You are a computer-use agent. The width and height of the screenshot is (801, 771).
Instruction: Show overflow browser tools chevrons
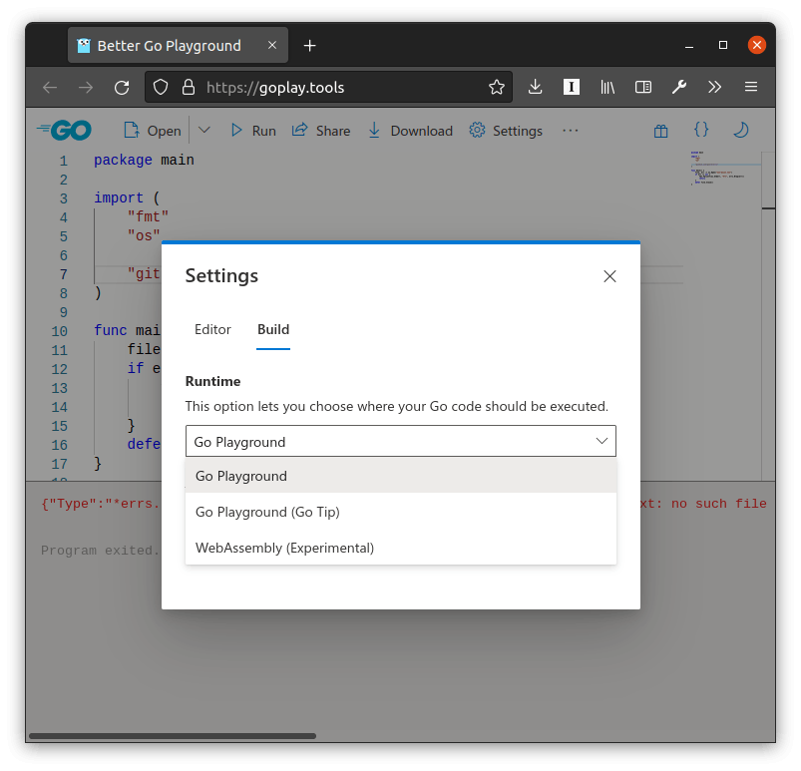714,87
